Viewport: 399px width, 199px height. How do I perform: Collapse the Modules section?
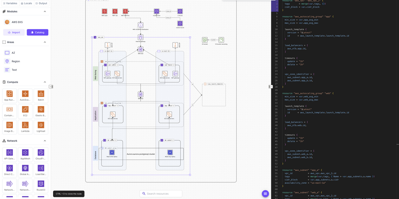[45, 12]
